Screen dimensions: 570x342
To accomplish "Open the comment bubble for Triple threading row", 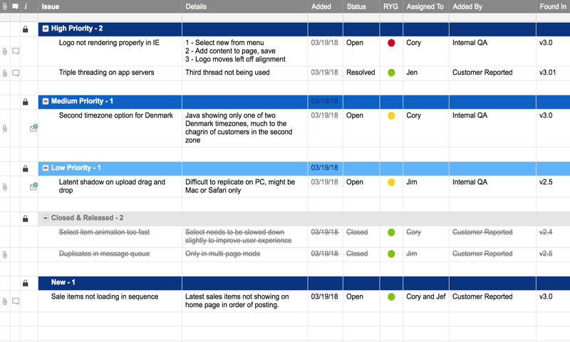I will tap(16, 73).
